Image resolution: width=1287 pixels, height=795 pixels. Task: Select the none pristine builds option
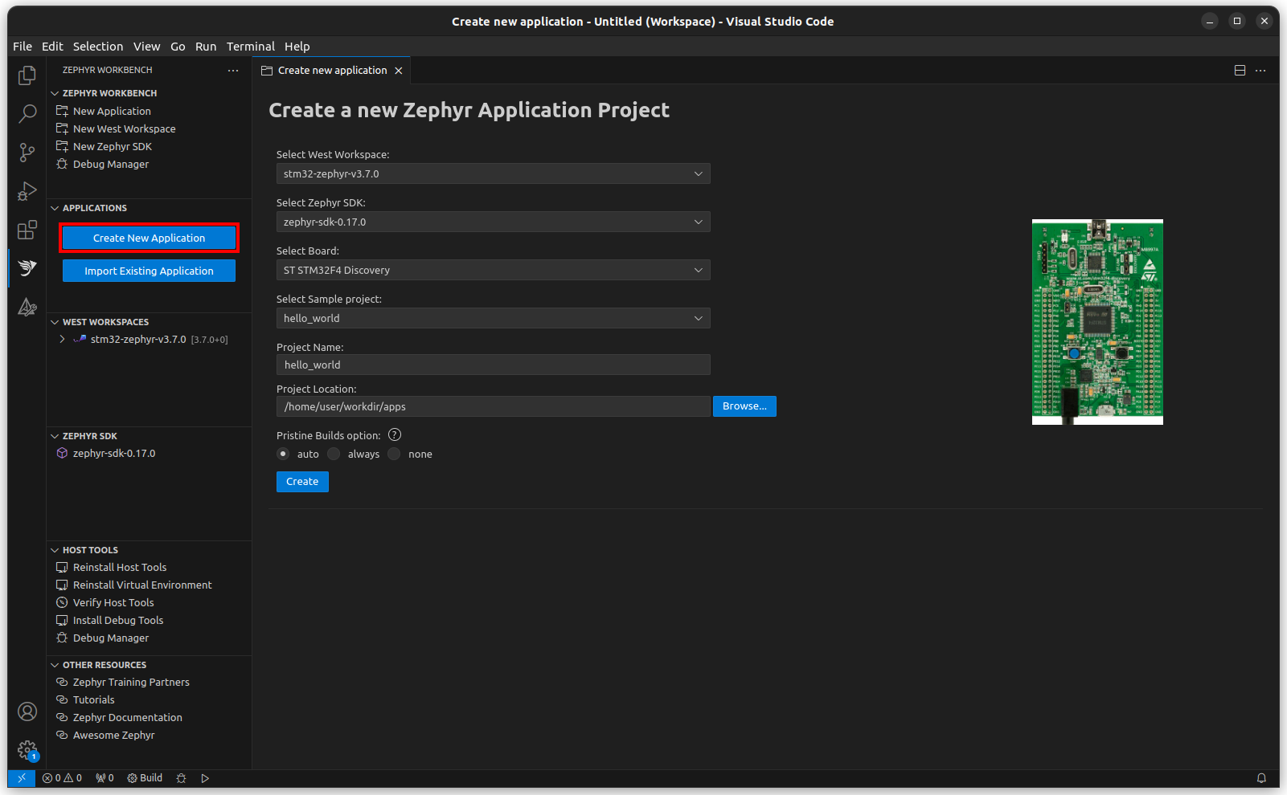point(394,454)
